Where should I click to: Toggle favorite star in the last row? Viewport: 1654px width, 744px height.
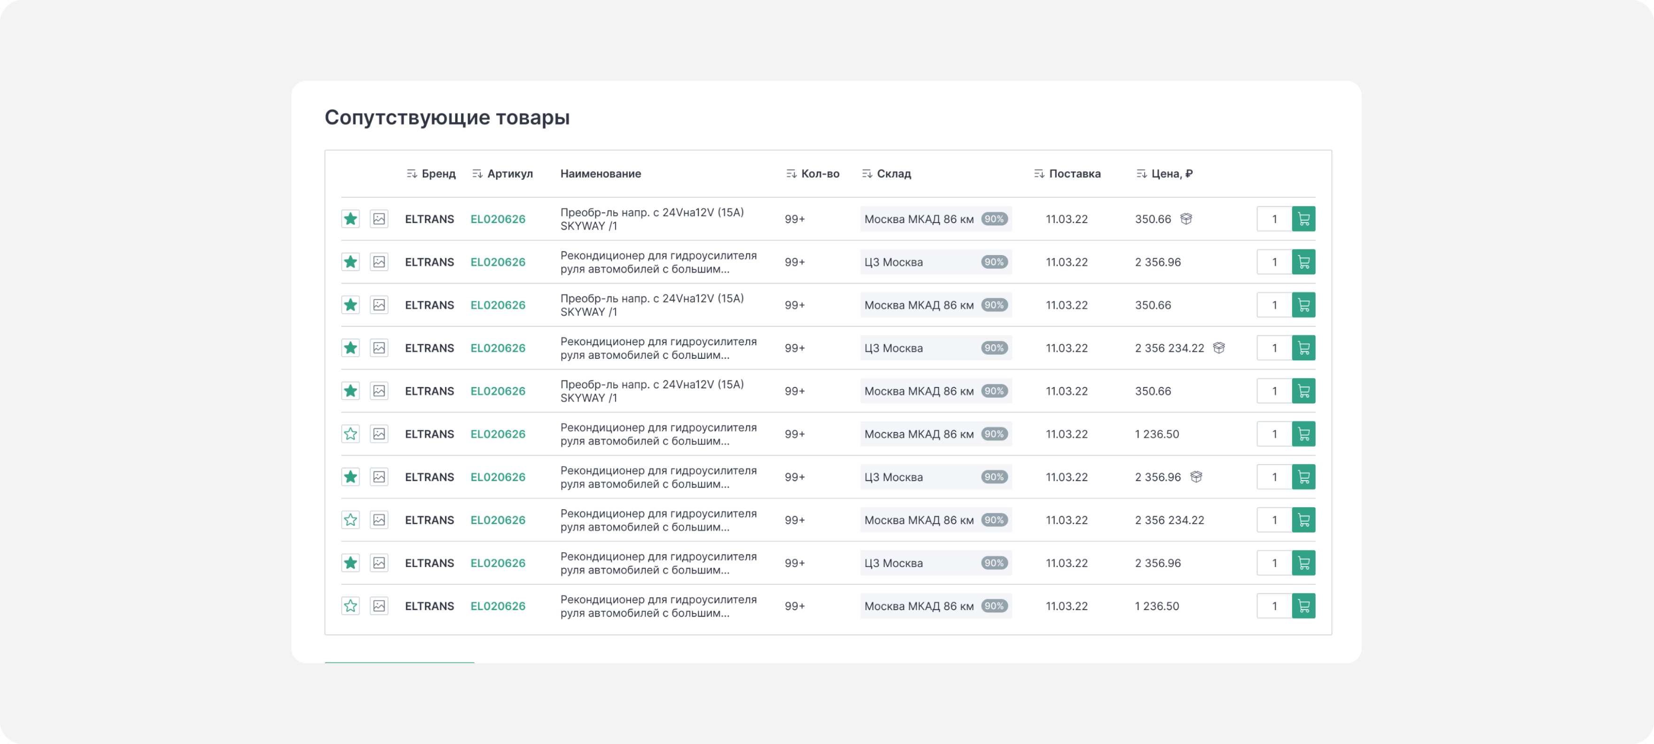[x=350, y=606]
